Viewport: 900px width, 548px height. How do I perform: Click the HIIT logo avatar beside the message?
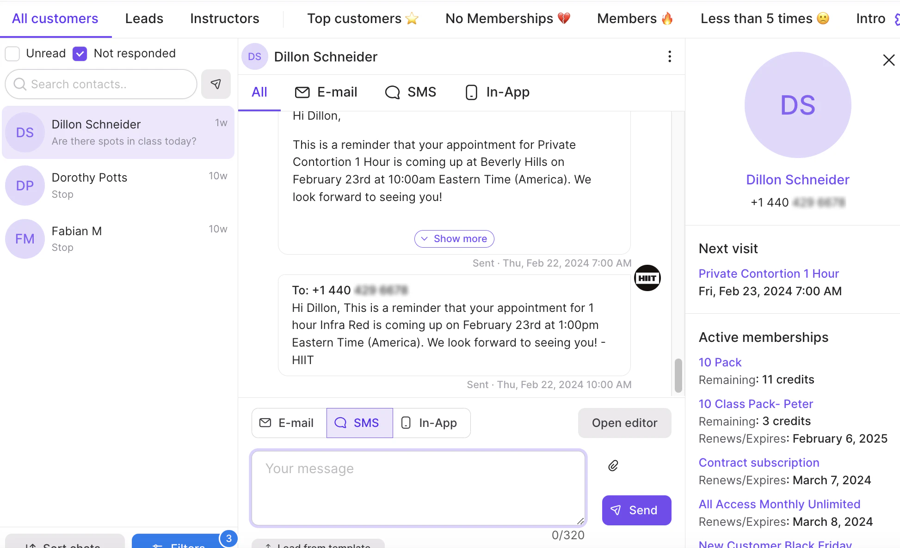pyautogui.click(x=647, y=278)
